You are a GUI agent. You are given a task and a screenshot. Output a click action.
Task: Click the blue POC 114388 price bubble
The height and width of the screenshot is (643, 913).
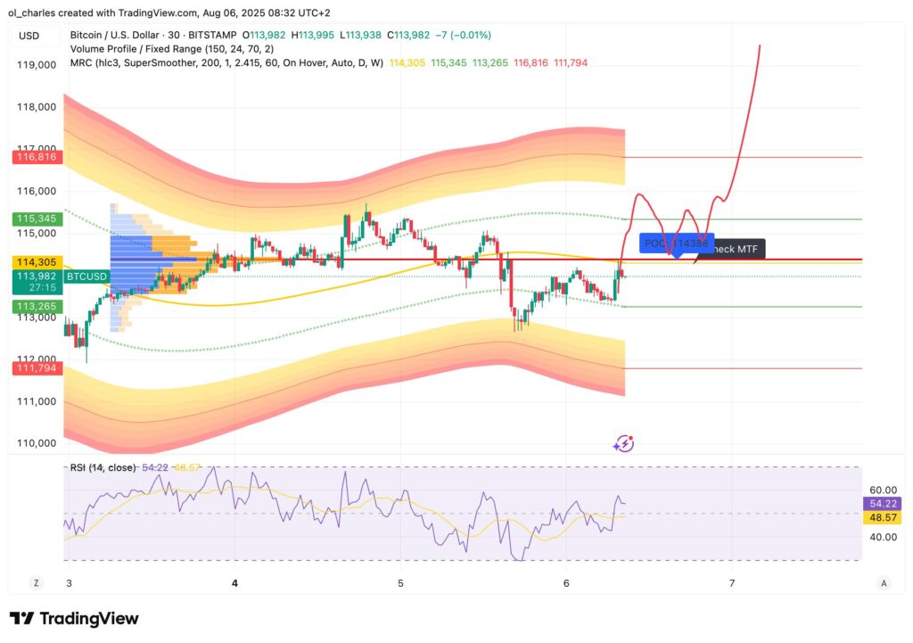pos(676,242)
